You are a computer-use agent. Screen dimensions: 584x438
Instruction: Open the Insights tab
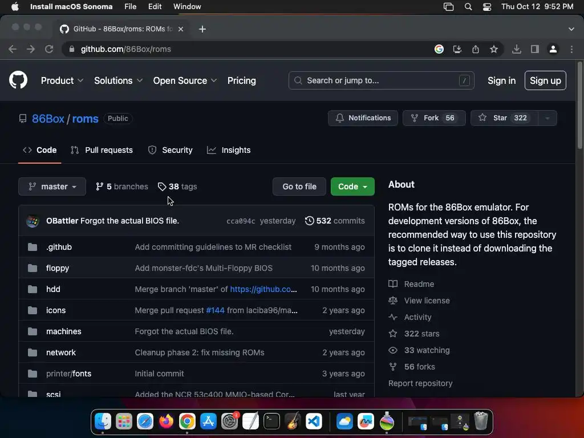pos(229,150)
